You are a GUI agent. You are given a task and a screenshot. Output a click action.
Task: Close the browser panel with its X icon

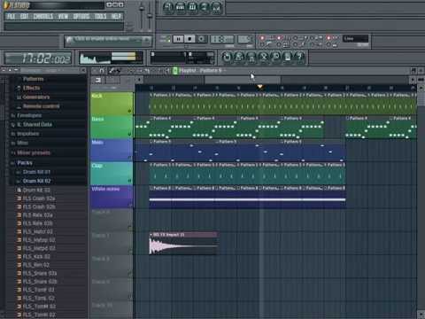83,70
